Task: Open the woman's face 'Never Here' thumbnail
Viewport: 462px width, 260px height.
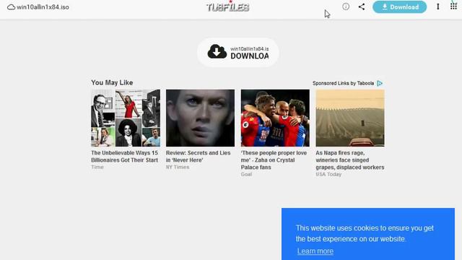Action: [x=201, y=118]
